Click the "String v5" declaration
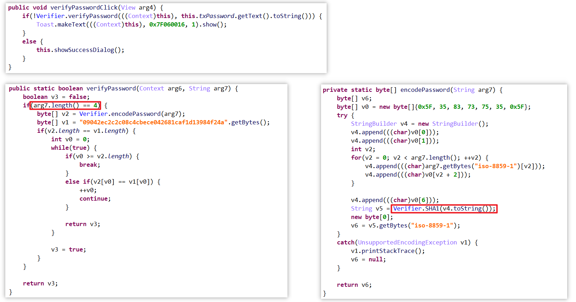This screenshot has height=302, width=576. pos(367,208)
